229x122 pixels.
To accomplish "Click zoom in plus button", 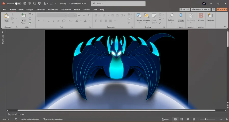I will [x=216, y=119].
